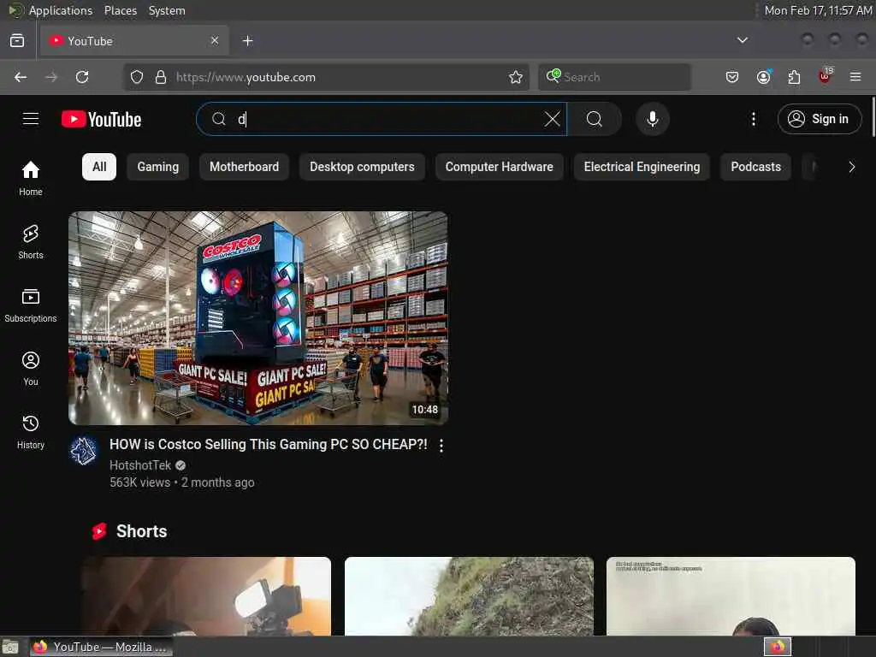Viewport: 876px width, 657px height.
Task: Open Costco video three-dot options menu
Action: pos(441,445)
